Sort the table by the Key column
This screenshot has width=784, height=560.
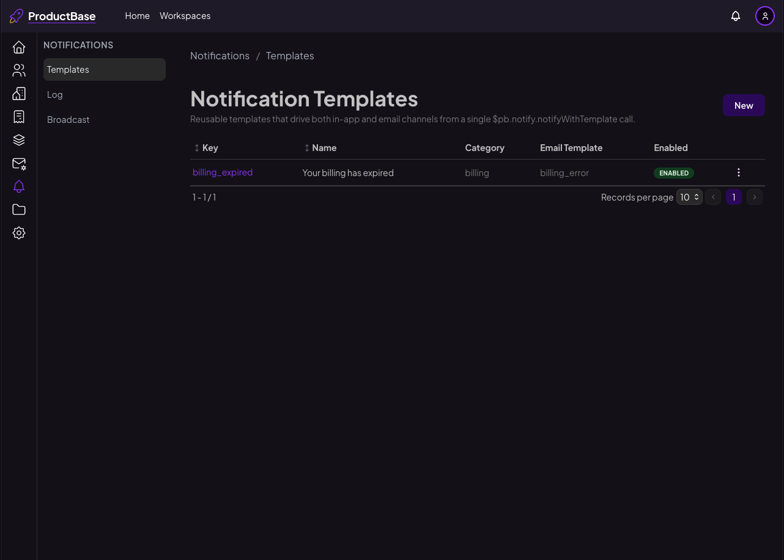coord(206,148)
